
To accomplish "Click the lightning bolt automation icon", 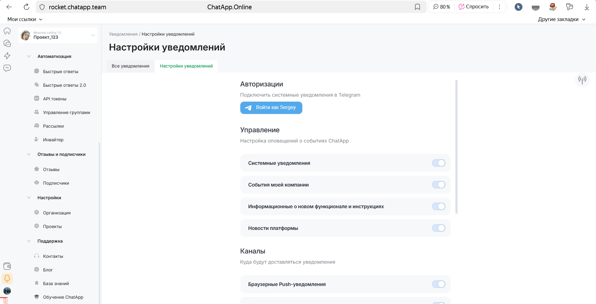I will pyautogui.click(x=7, y=56).
